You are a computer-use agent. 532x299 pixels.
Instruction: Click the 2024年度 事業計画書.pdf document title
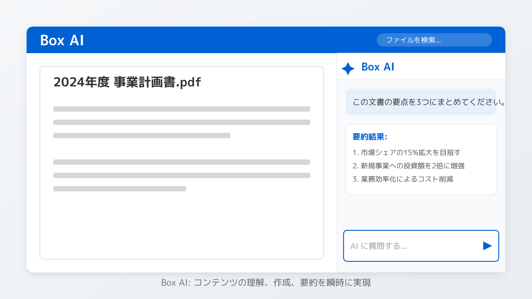127,82
